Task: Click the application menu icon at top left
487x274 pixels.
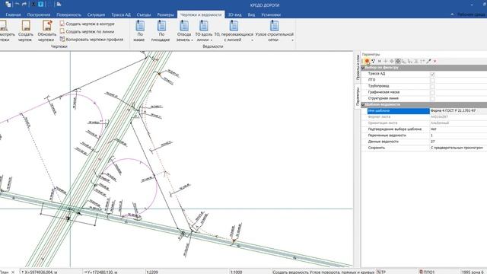Action: 8,5
